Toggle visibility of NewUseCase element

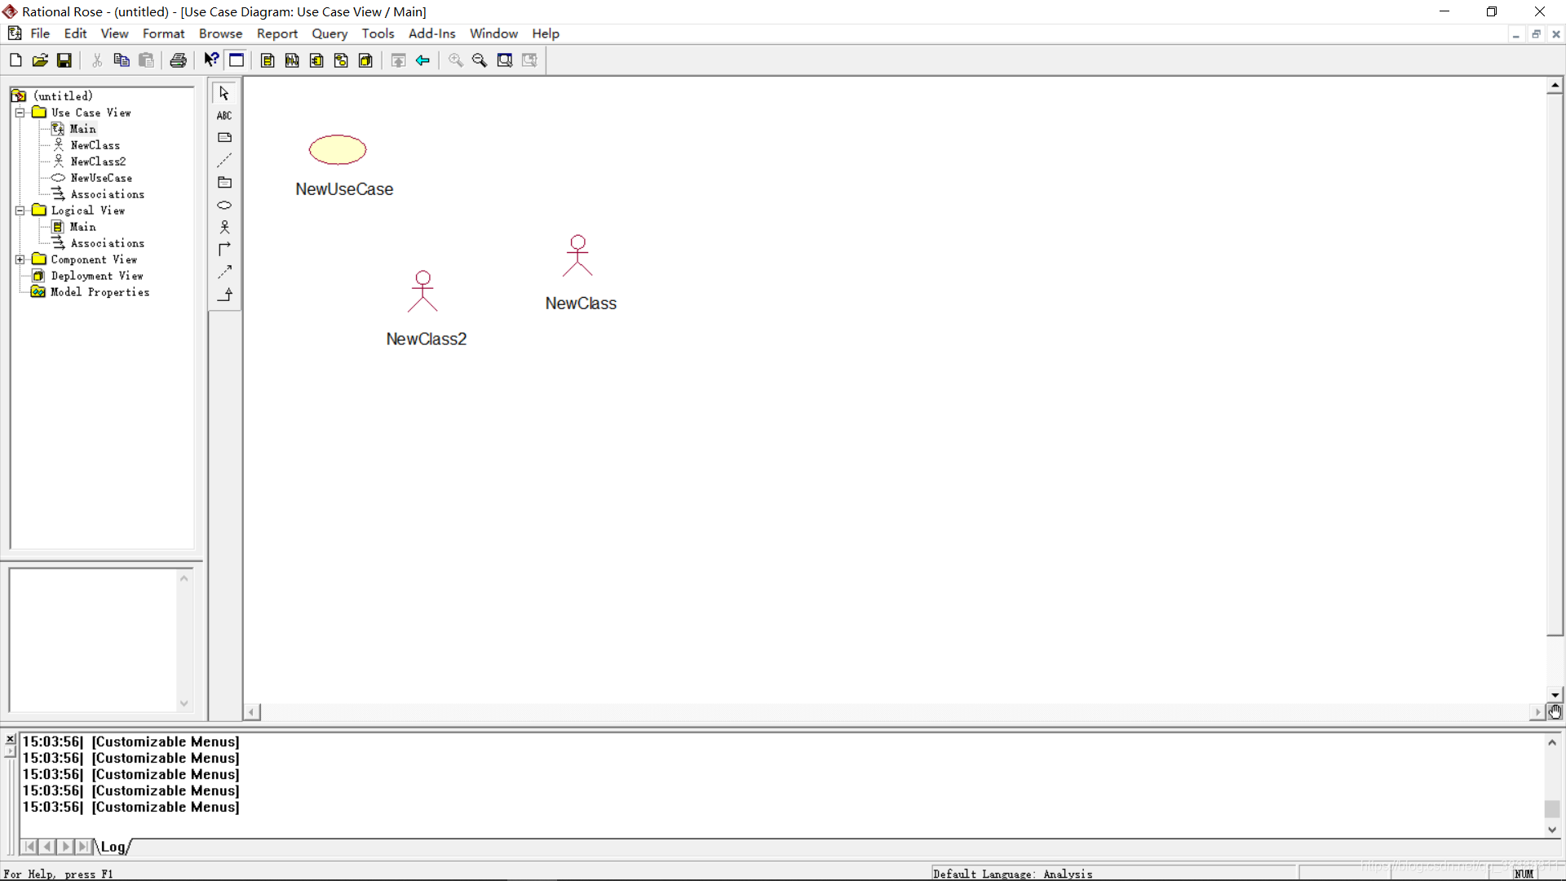pos(338,149)
